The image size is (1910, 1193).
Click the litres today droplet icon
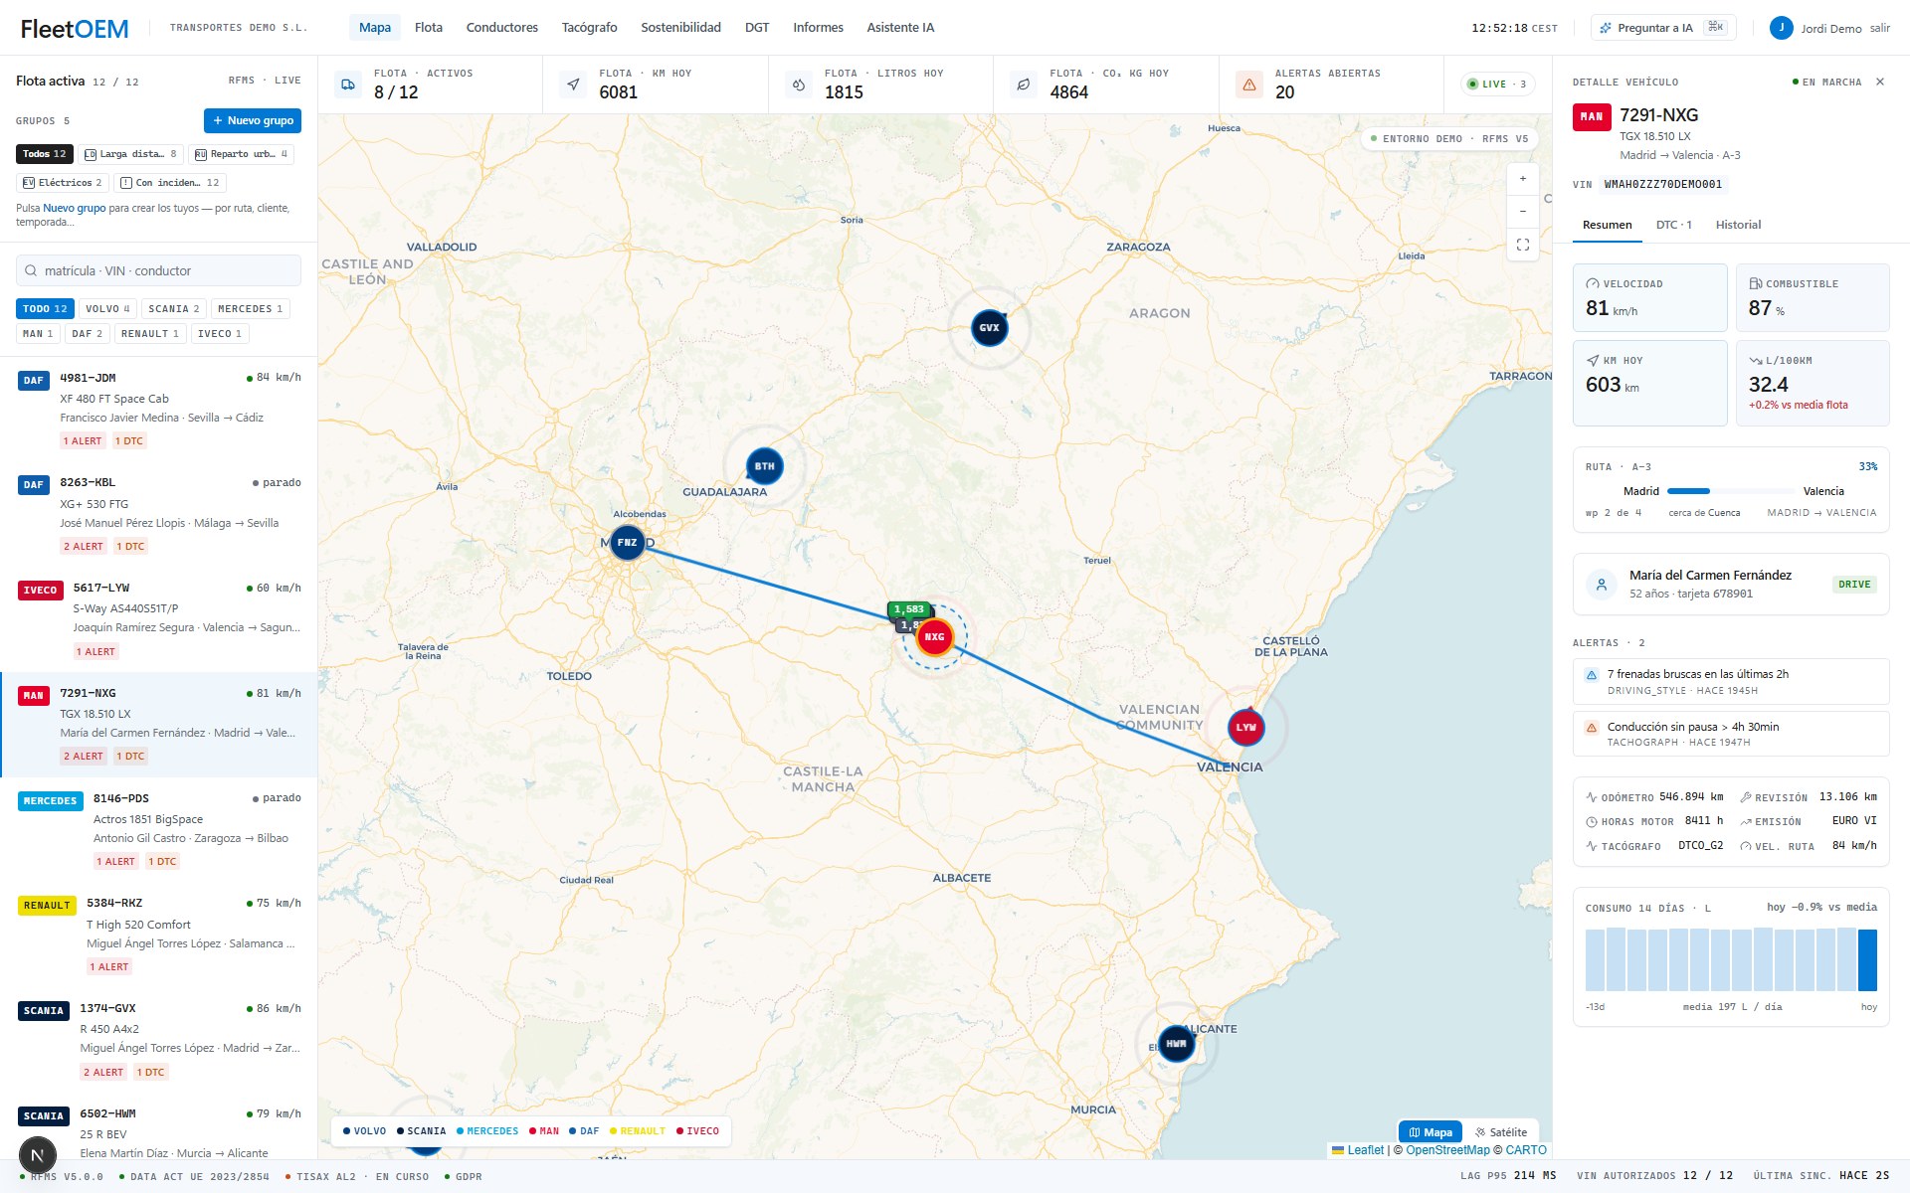799,85
